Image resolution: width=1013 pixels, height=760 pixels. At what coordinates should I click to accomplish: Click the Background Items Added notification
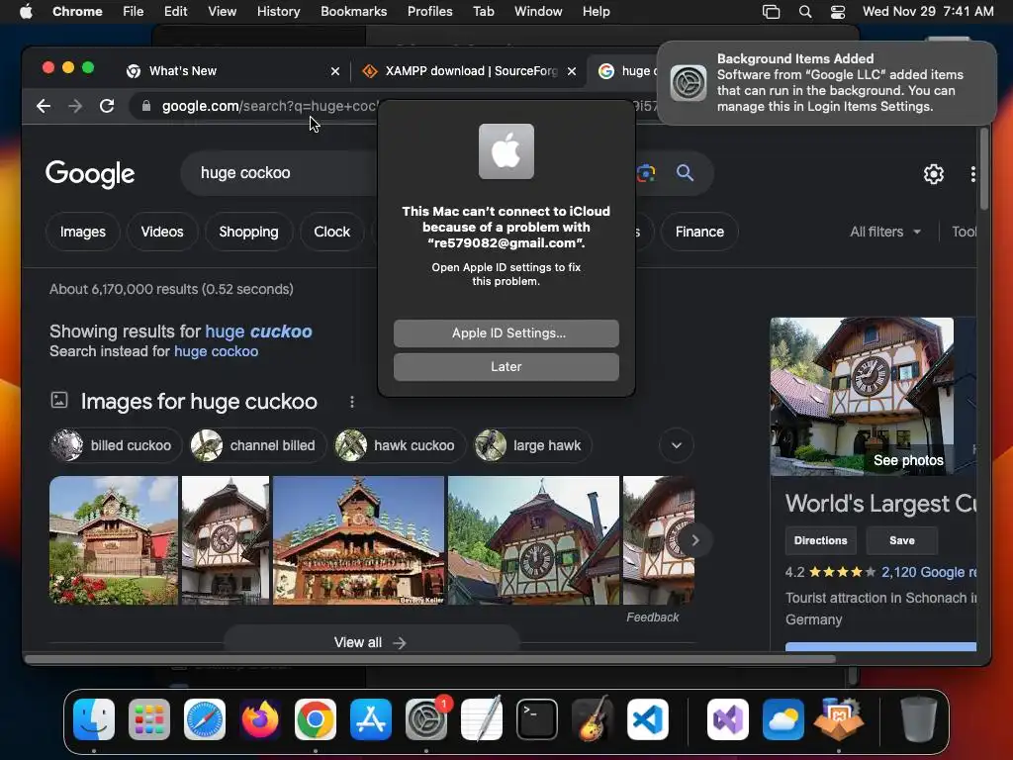click(x=826, y=83)
